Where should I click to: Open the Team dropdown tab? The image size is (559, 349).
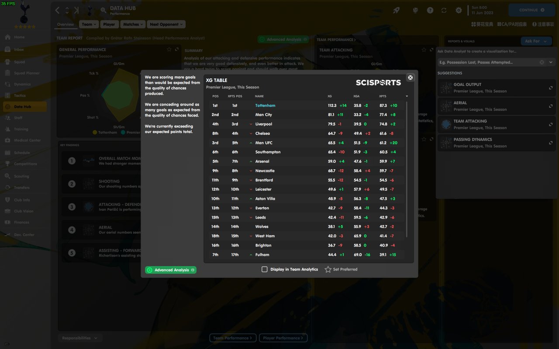coord(89,24)
